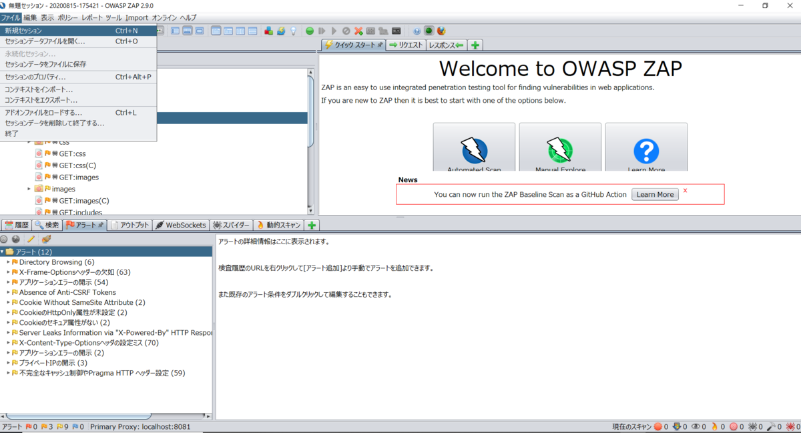The width and height of the screenshot is (801, 433).
Task: Click the blue question mark help icon
Action: [417, 31]
